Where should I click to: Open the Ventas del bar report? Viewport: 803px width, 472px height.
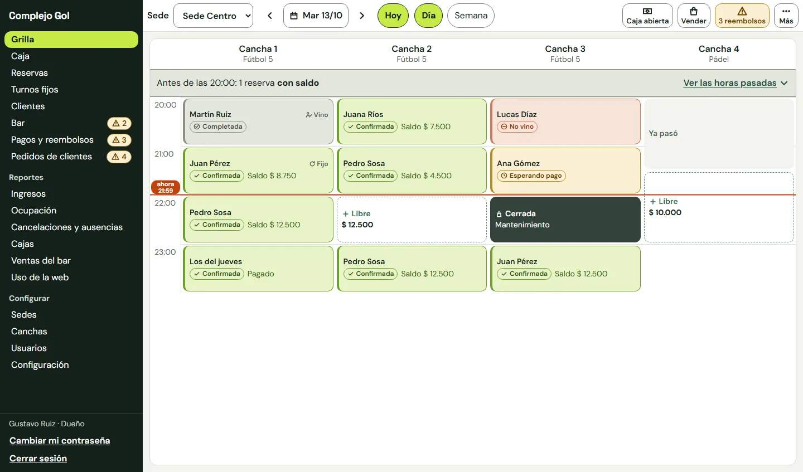point(71,261)
